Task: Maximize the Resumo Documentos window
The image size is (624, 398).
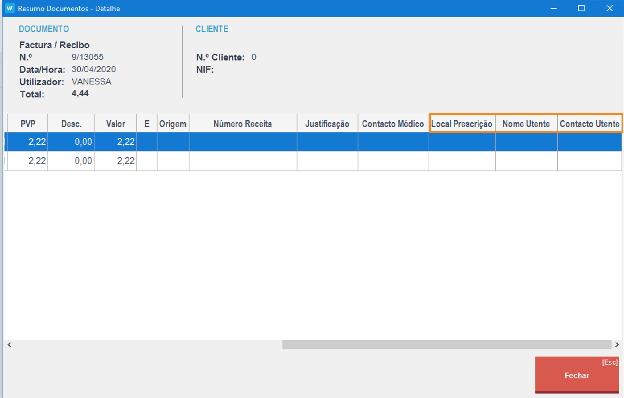Action: [581, 8]
